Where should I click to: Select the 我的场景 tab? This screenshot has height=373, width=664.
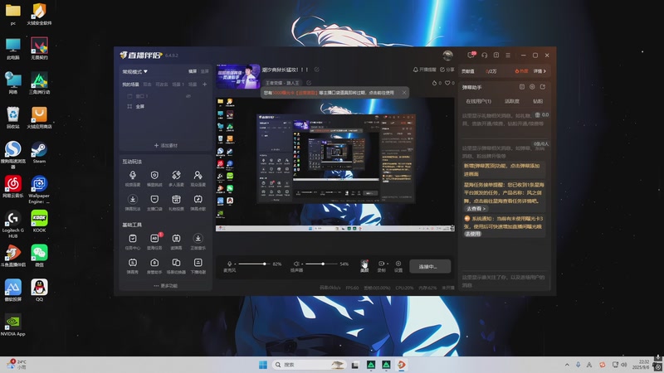pyautogui.click(x=130, y=85)
